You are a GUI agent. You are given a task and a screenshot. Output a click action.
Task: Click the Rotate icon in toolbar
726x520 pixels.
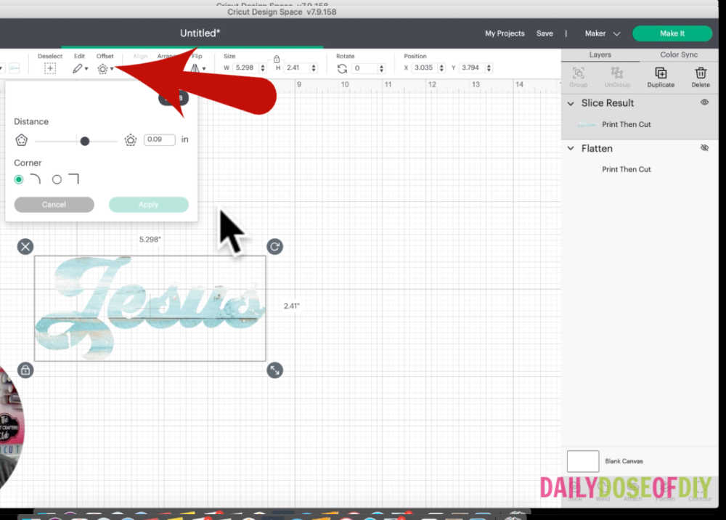click(342, 68)
